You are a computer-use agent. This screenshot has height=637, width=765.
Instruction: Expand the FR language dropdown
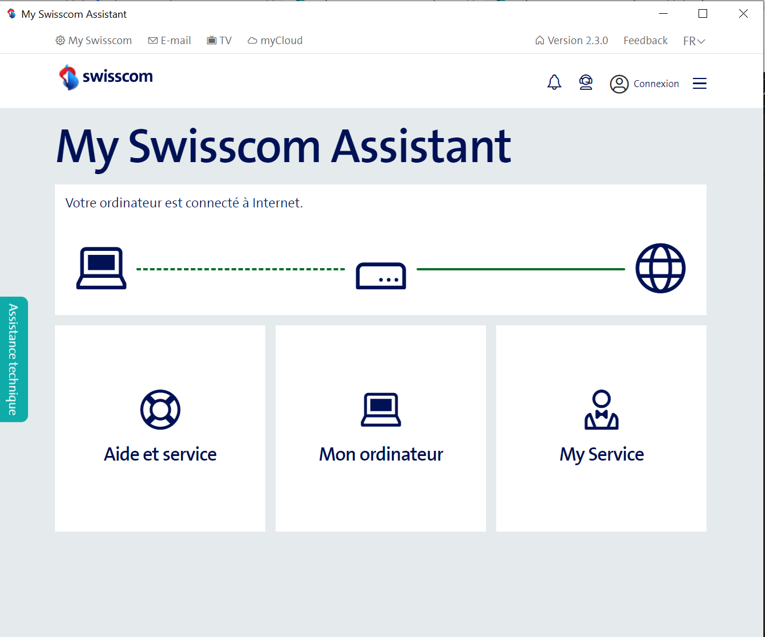(694, 41)
